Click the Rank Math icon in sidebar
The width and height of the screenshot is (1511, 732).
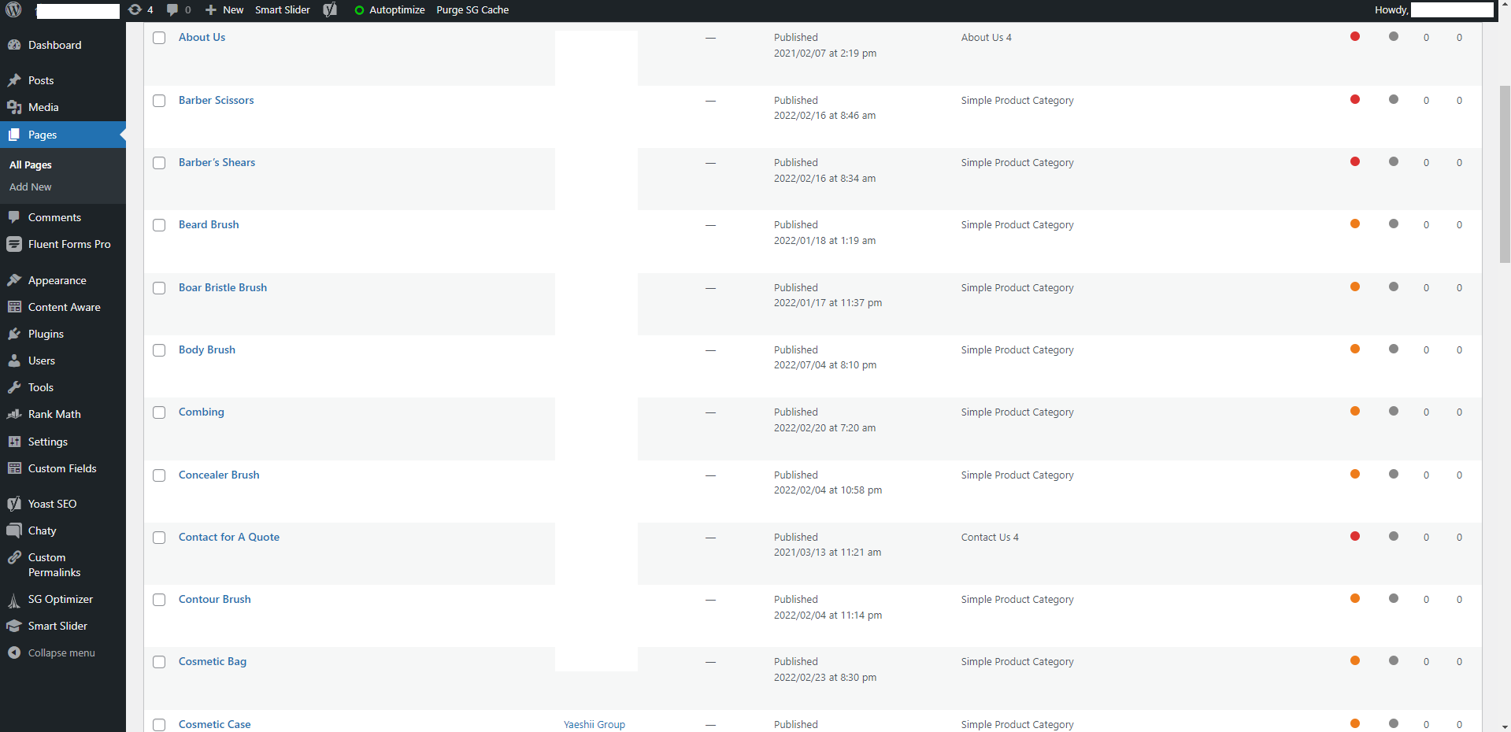click(14, 414)
